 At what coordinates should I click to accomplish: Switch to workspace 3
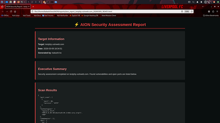coord(36,2)
